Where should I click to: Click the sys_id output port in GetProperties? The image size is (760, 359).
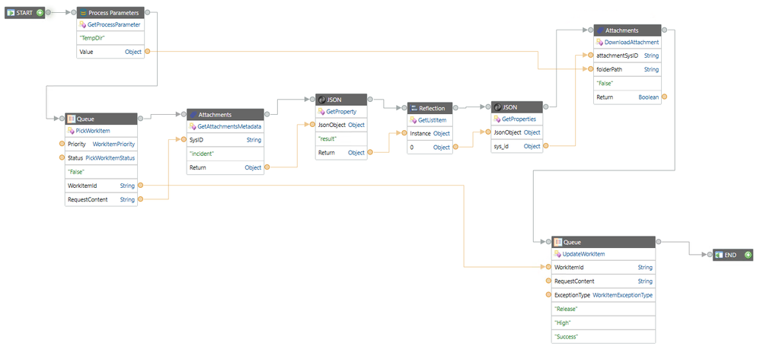pyautogui.click(x=546, y=145)
